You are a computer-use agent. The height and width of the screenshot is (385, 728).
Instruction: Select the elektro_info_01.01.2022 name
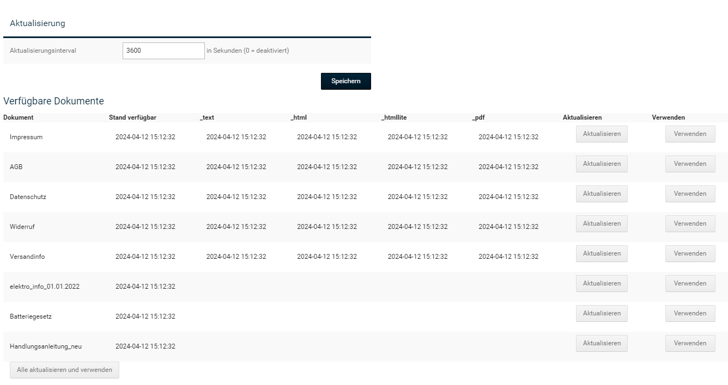click(x=45, y=287)
